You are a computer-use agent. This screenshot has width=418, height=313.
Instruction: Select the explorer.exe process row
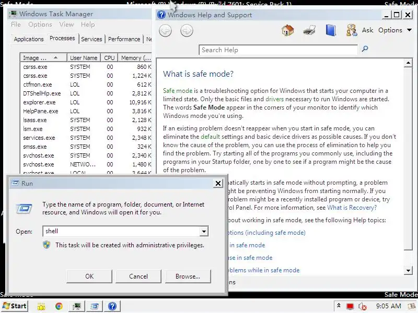(x=87, y=102)
